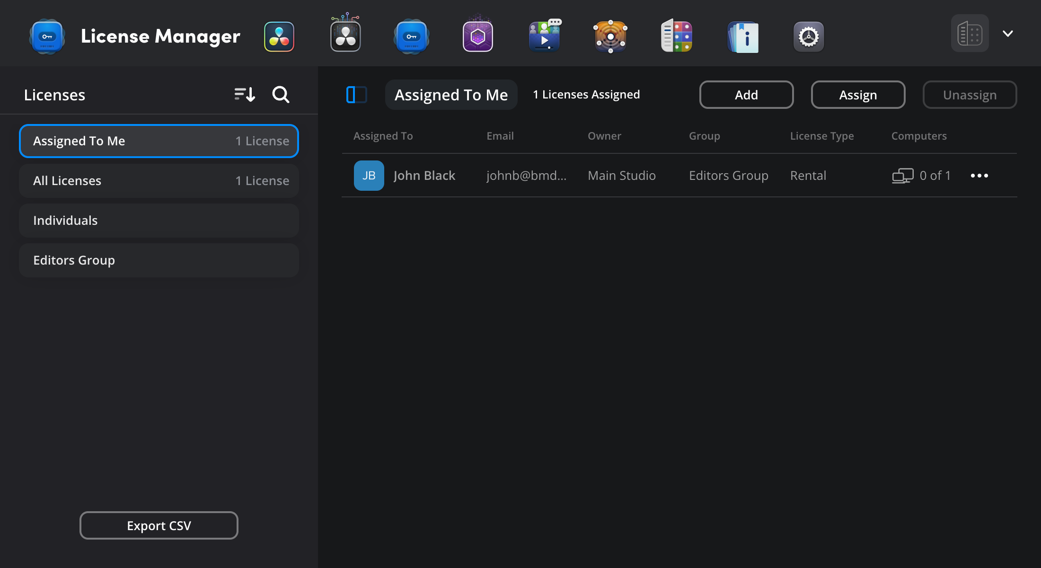Open the DaVinci Resolve app icon

[279, 36]
